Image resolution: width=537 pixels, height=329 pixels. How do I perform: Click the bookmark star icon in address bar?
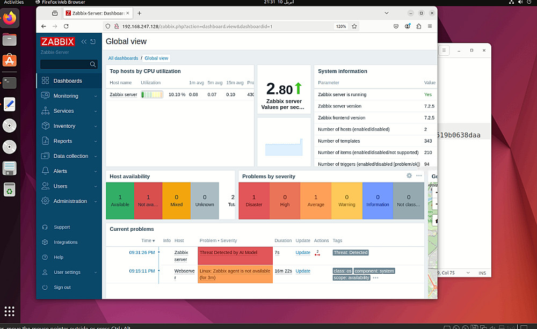(x=354, y=26)
